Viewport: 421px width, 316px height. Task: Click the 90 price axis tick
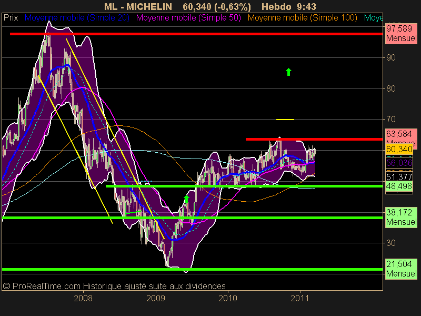point(391,58)
